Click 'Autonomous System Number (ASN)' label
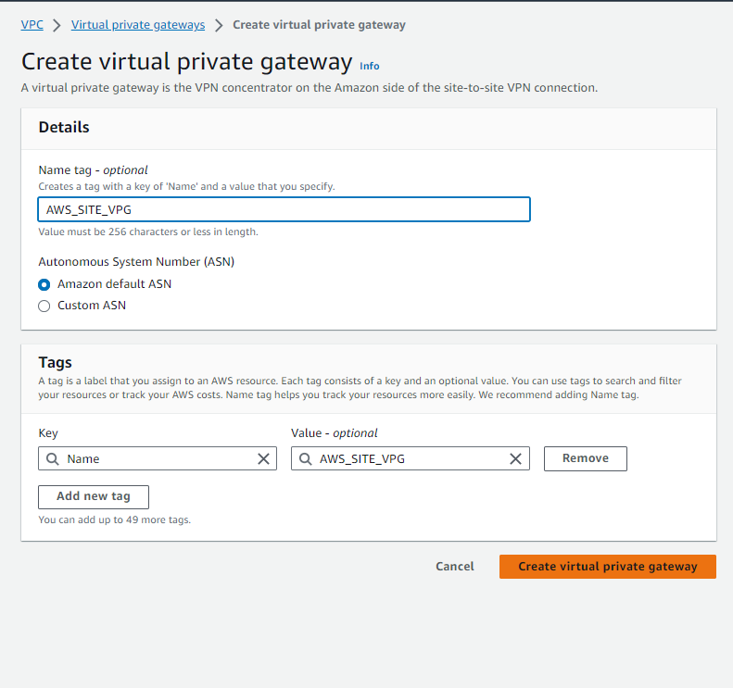The width and height of the screenshot is (733, 688). 136,261
